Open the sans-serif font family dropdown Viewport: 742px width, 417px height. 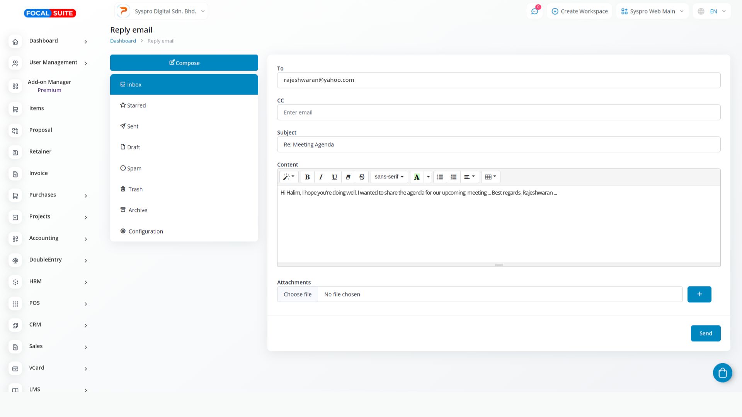[389, 177]
